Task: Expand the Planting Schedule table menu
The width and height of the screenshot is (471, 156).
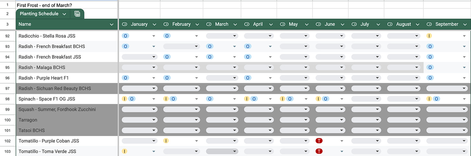Action: [64, 14]
